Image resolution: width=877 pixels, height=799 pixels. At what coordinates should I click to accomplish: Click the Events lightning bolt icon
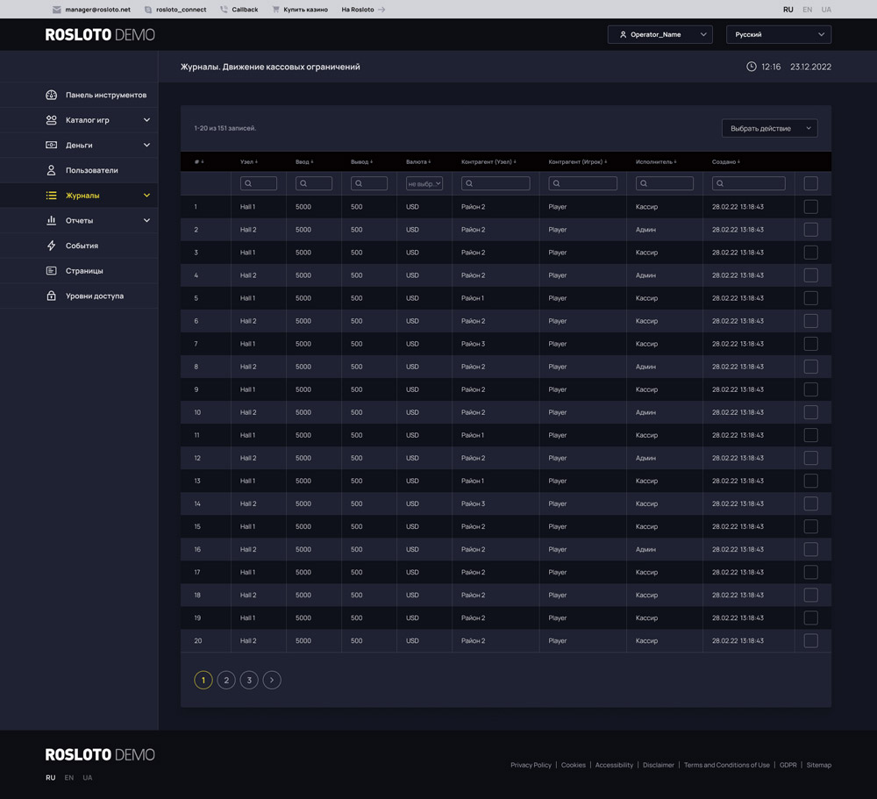click(x=51, y=246)
